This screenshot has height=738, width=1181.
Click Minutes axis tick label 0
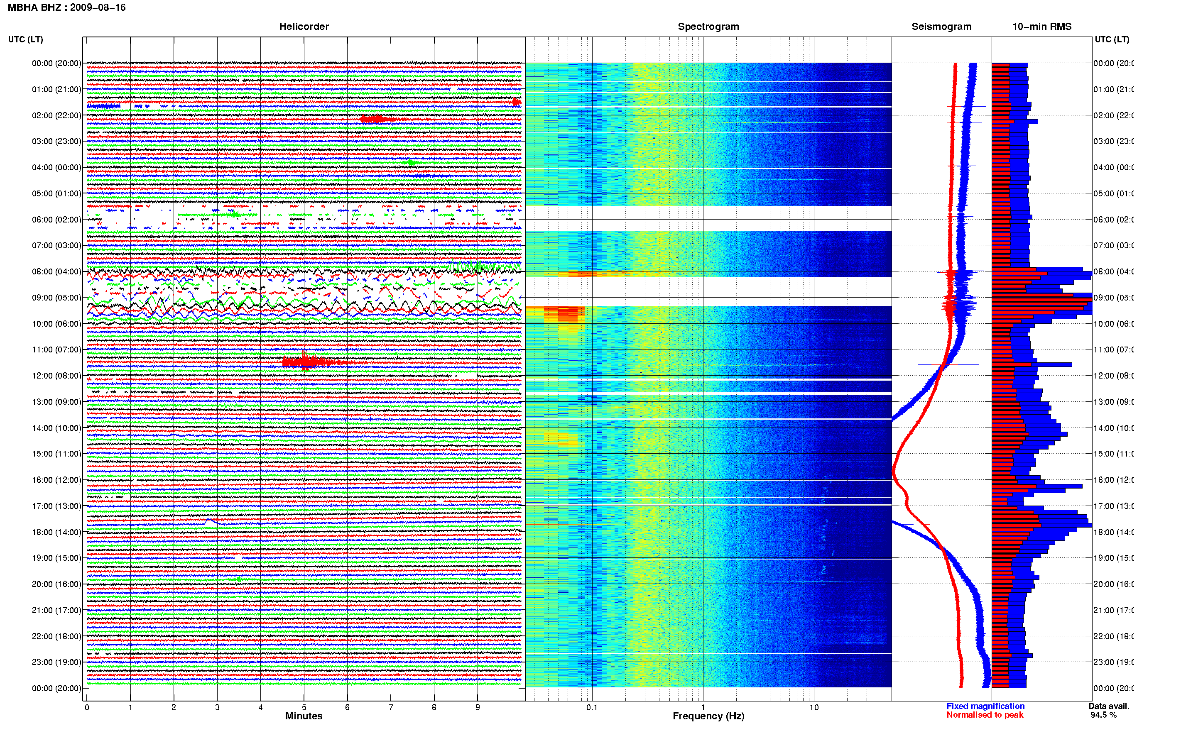click(87, 707)
